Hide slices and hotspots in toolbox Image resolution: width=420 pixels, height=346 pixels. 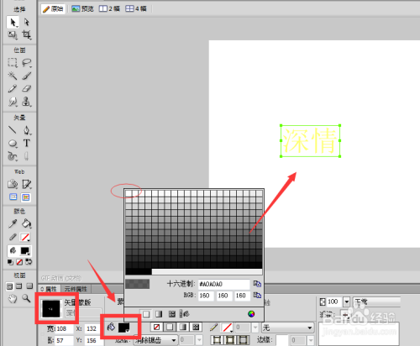pyautogui.click(x=13, y=197)
